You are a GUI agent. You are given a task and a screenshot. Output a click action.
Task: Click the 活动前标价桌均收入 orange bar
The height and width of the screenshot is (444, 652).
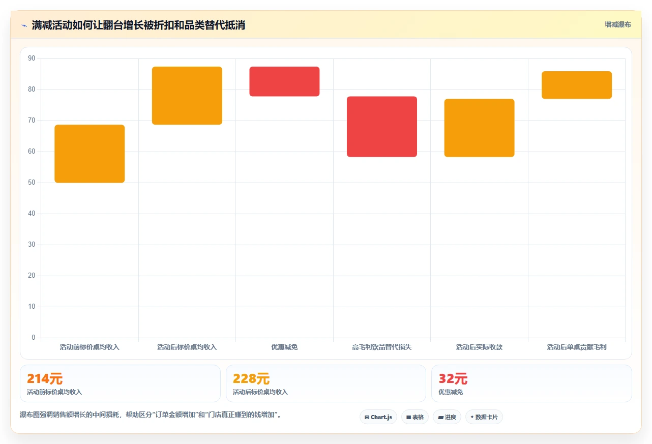pos(90,154)
